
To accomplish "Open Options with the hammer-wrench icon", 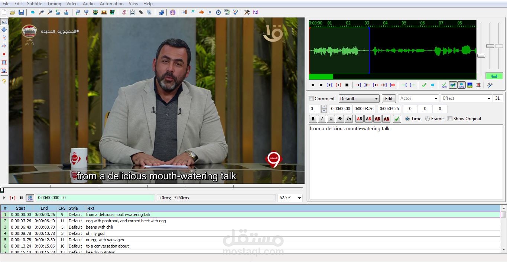I will [247, 12].
